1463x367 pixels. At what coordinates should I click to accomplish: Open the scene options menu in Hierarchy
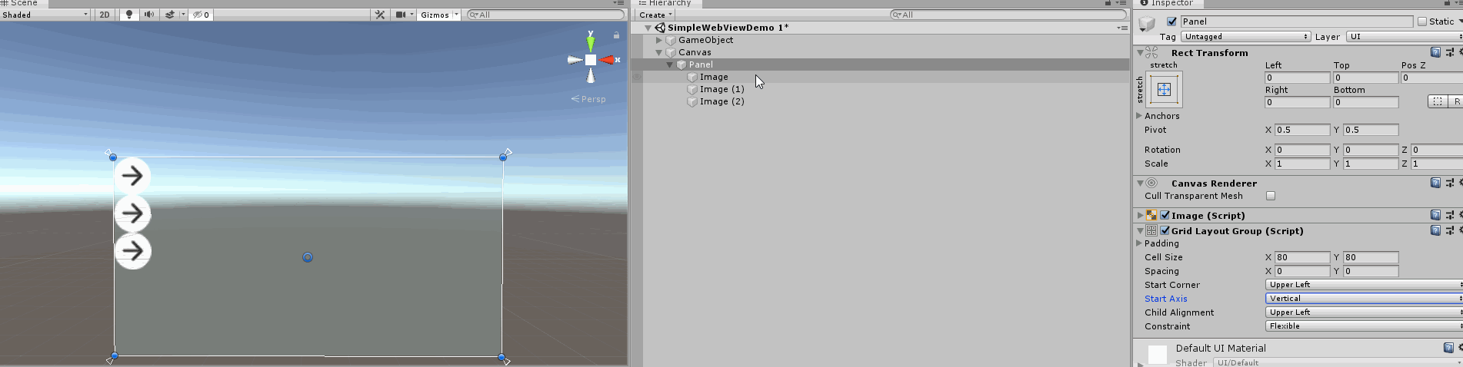[x=1122, y=28]
